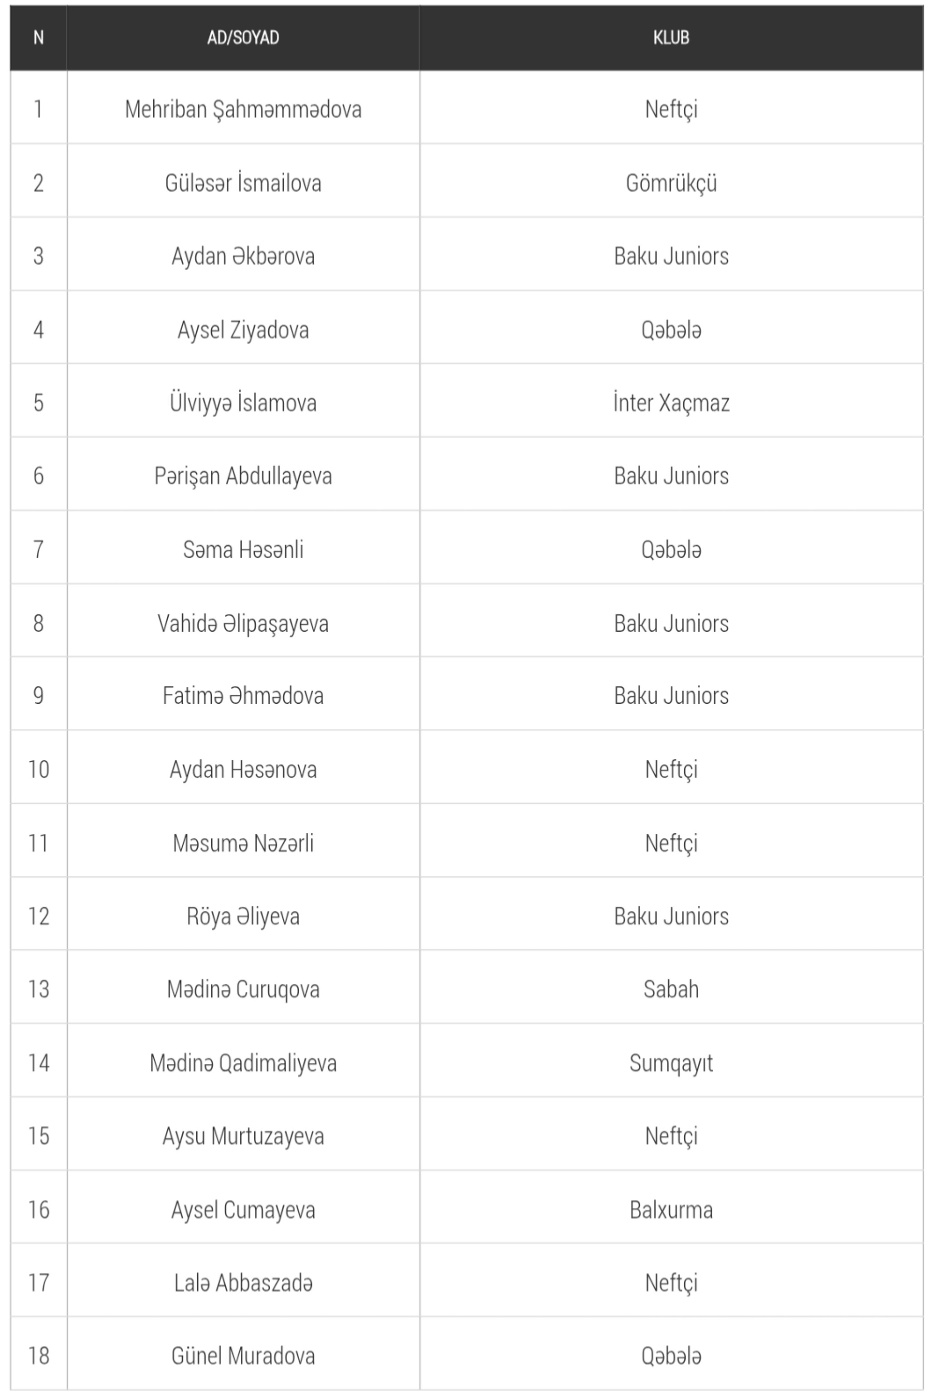939x1392 pixels.
Task: Click the N column header
Action: coord(39,38)
